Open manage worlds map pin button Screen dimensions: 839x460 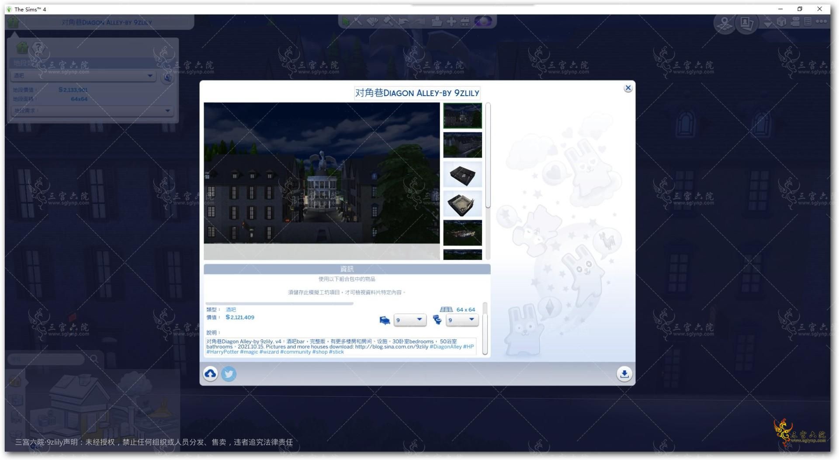point(725,24)
